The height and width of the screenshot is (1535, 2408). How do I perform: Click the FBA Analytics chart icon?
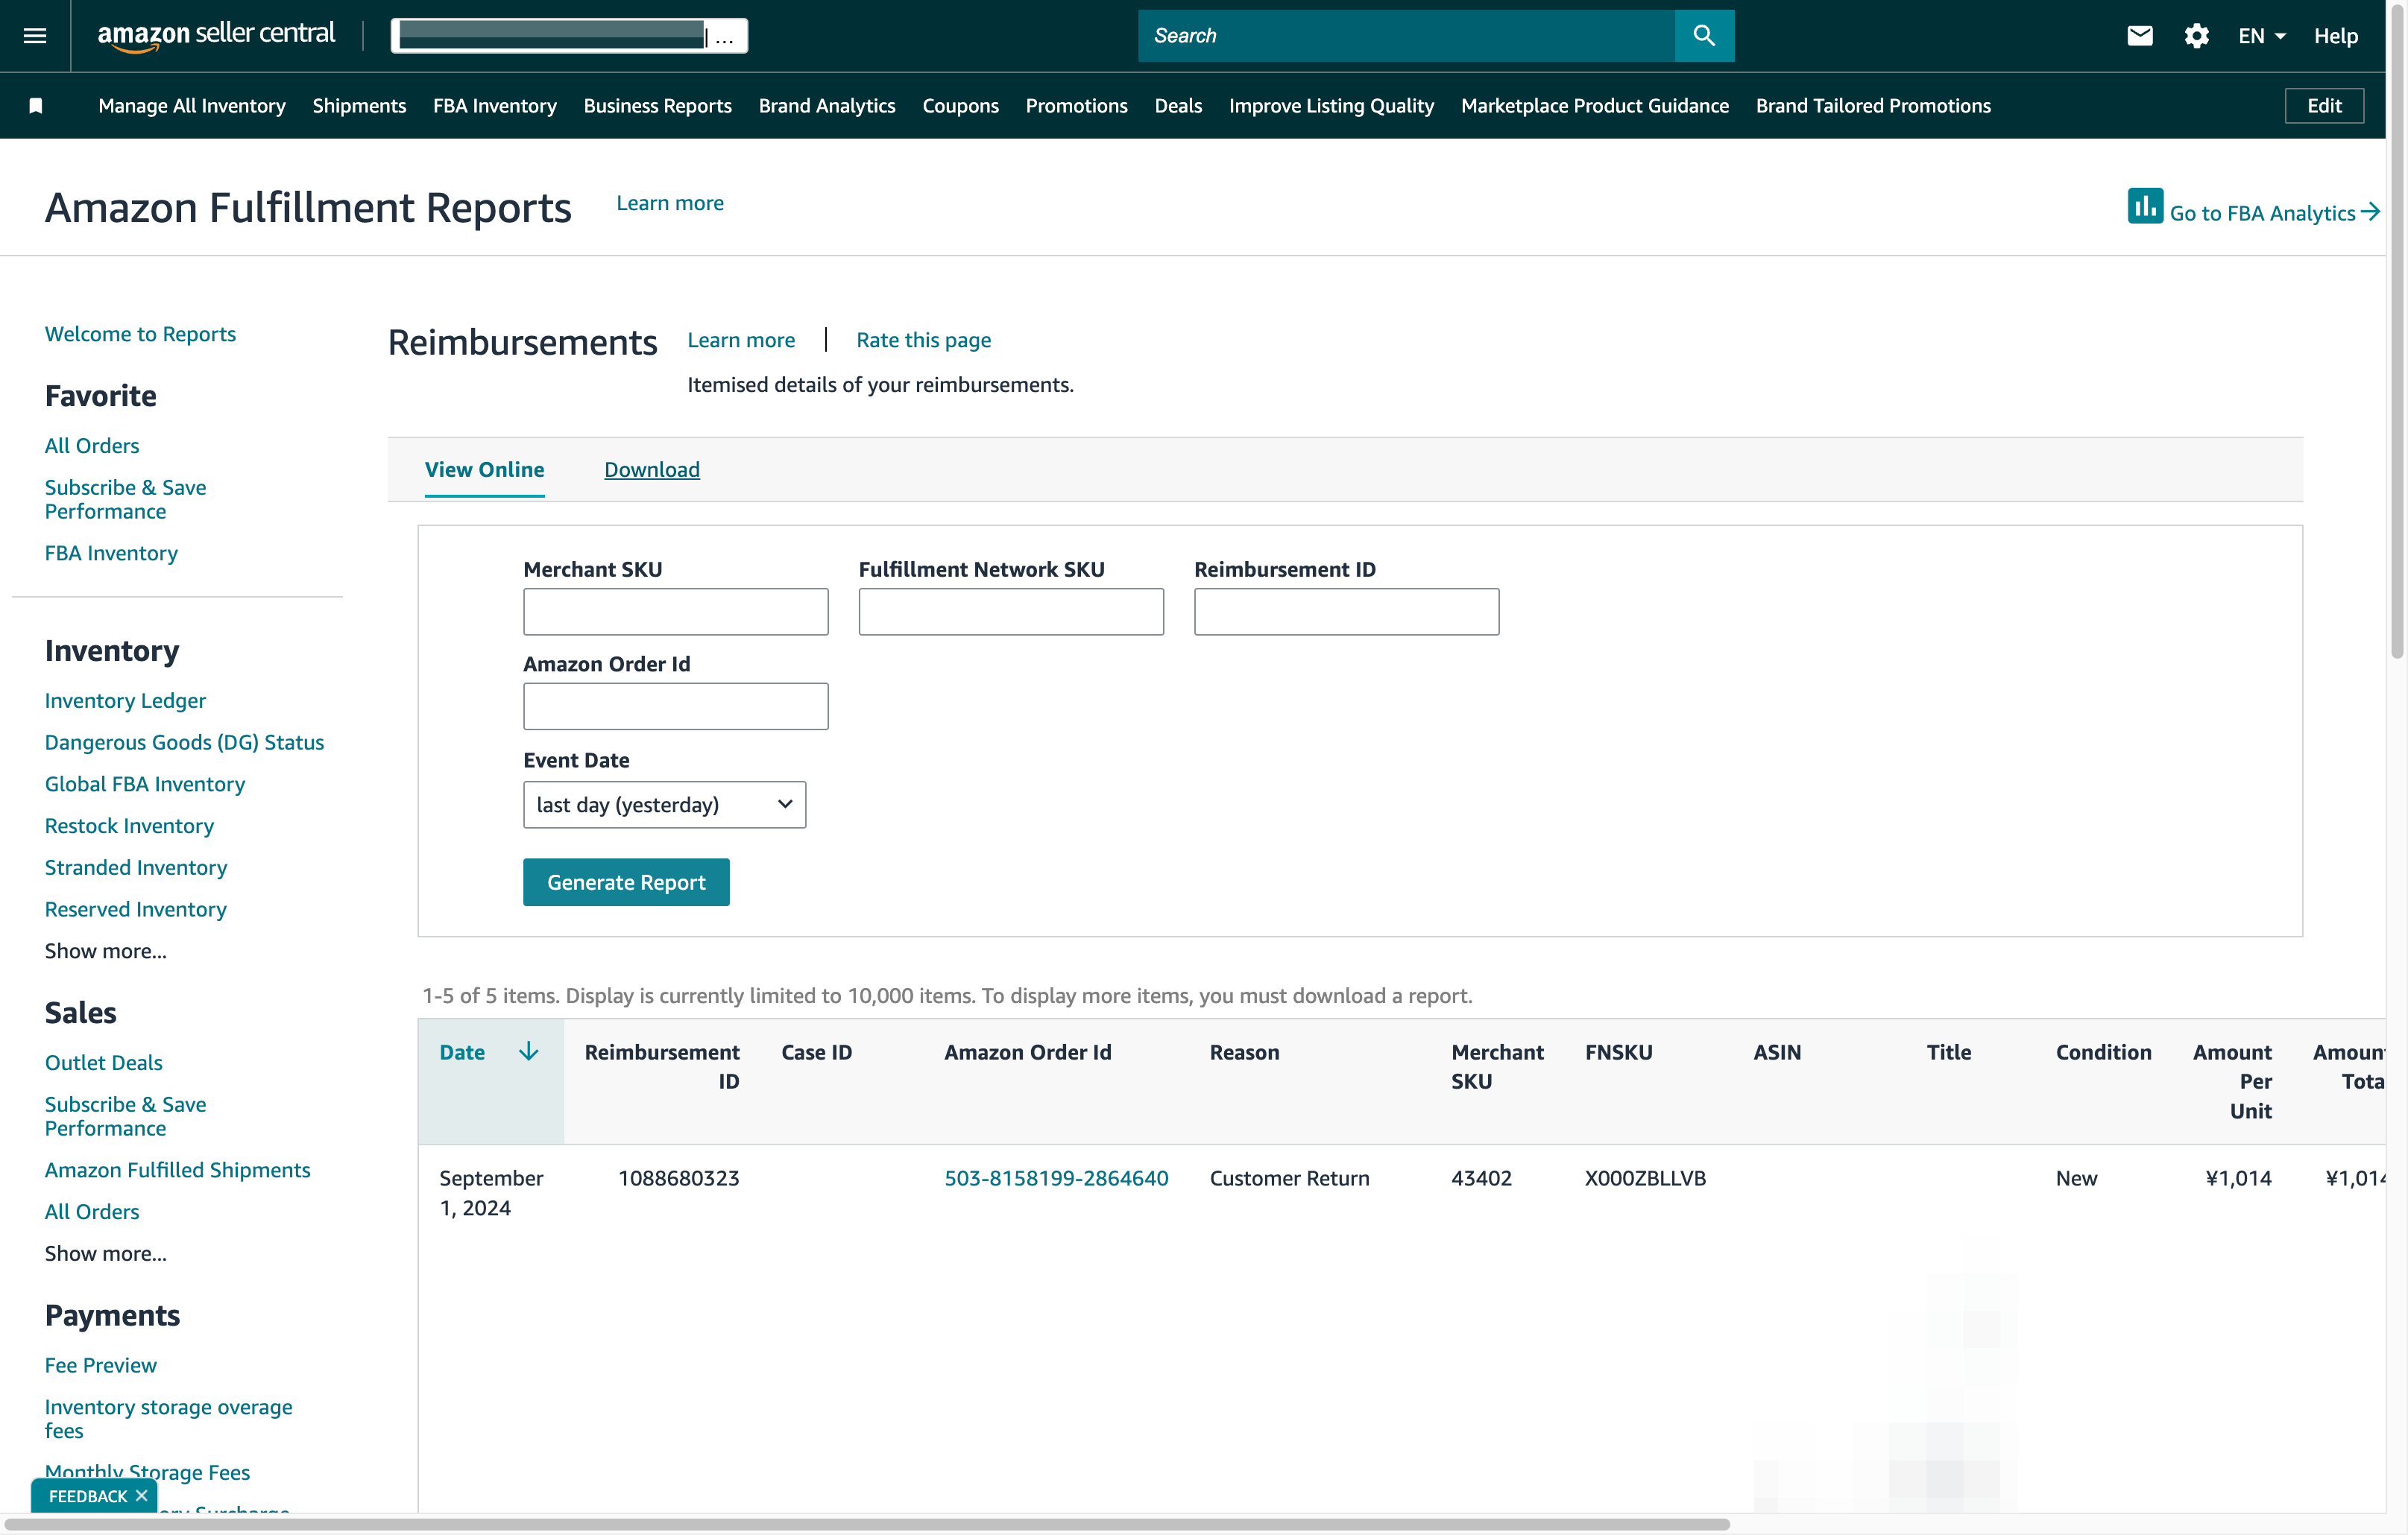2144,207
